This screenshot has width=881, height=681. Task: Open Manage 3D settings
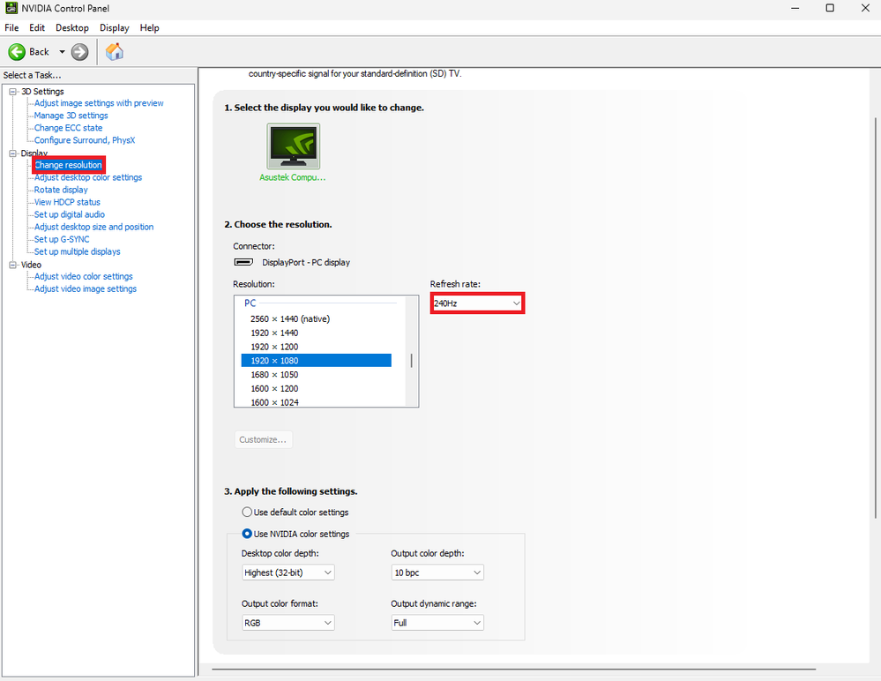(71, 116)
